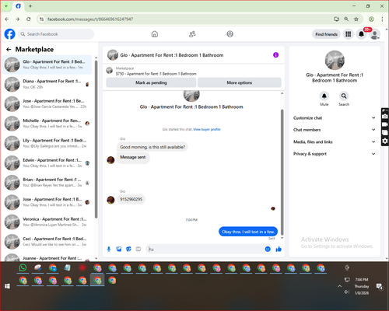Open the Friends icon in top navigation

[x=192, y=34]
